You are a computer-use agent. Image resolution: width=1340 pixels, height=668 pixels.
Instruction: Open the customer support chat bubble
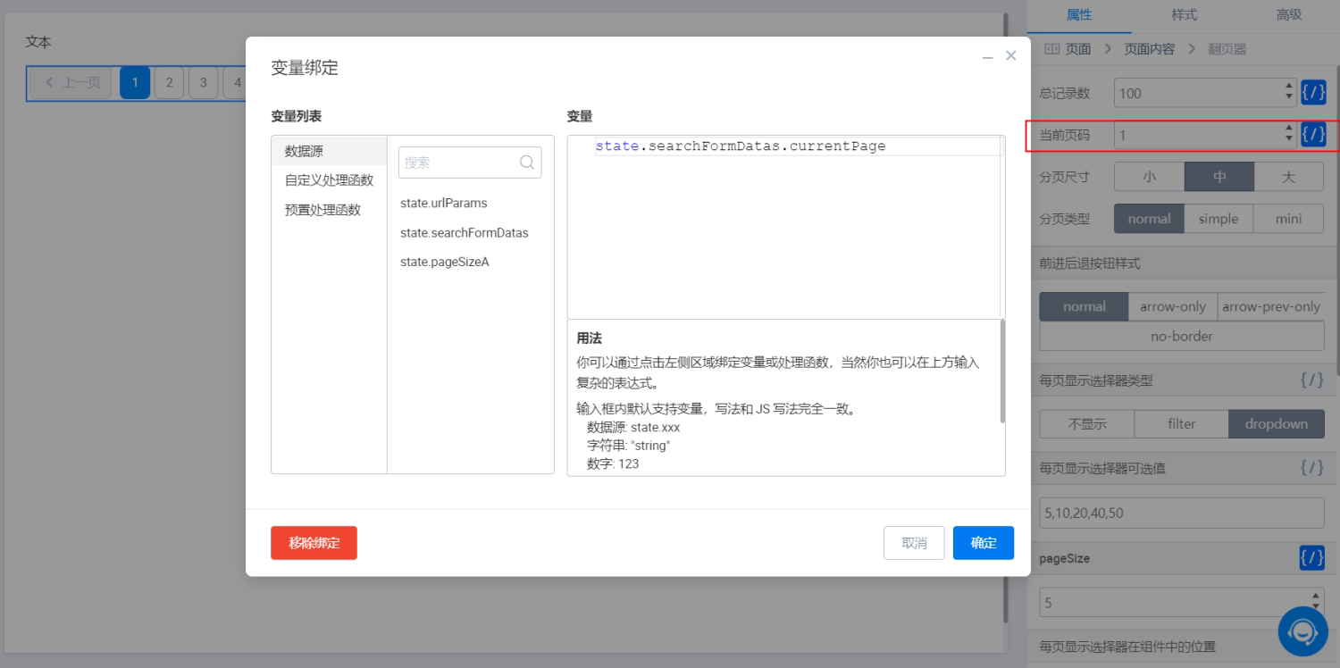tap(1302, 631)
